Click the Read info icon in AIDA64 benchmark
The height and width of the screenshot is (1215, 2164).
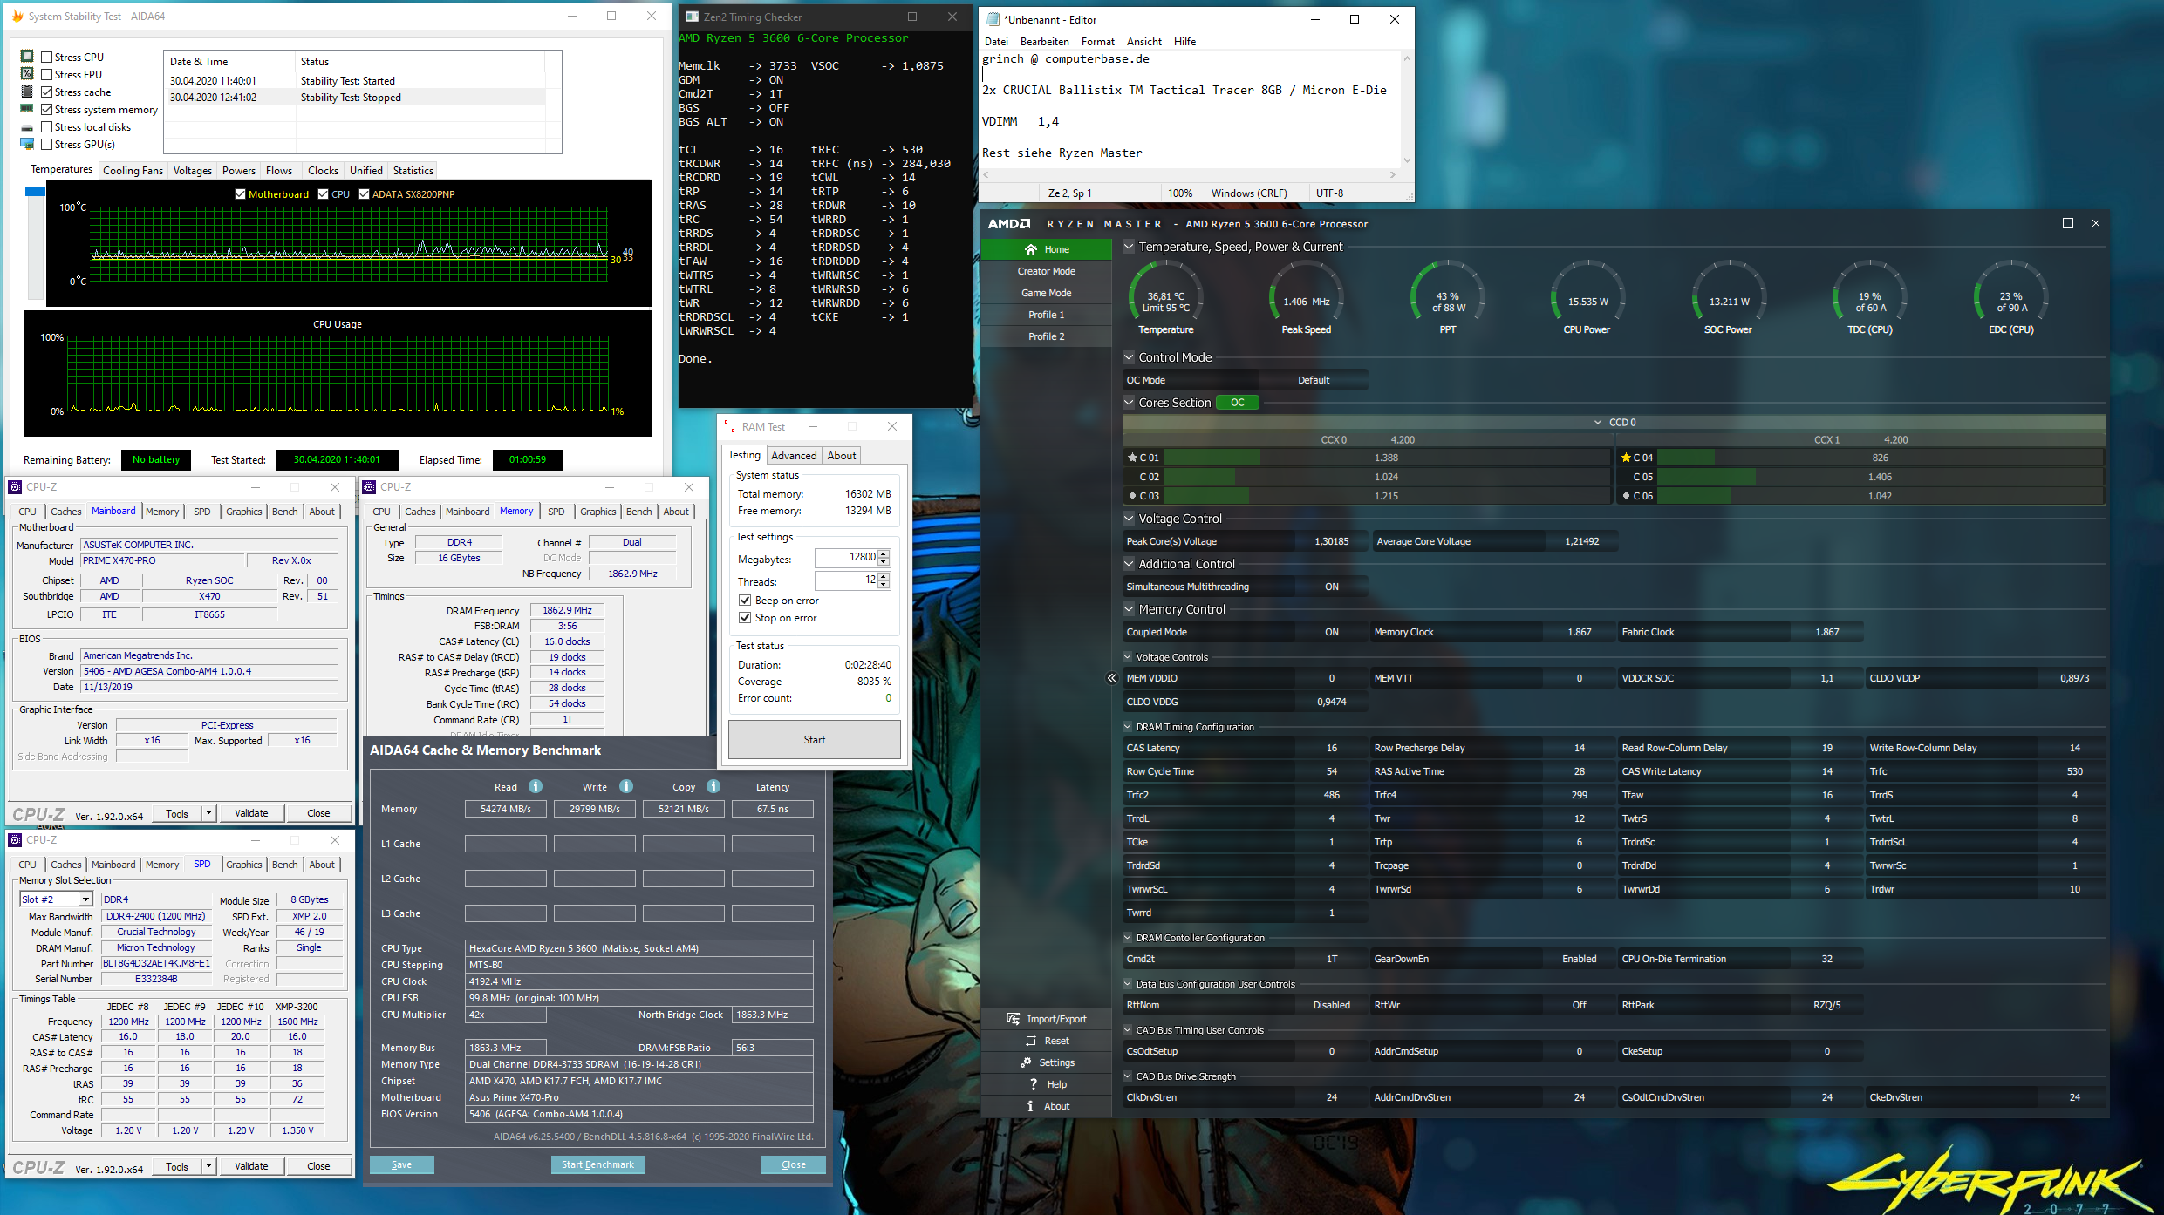[x=536, y=786]
